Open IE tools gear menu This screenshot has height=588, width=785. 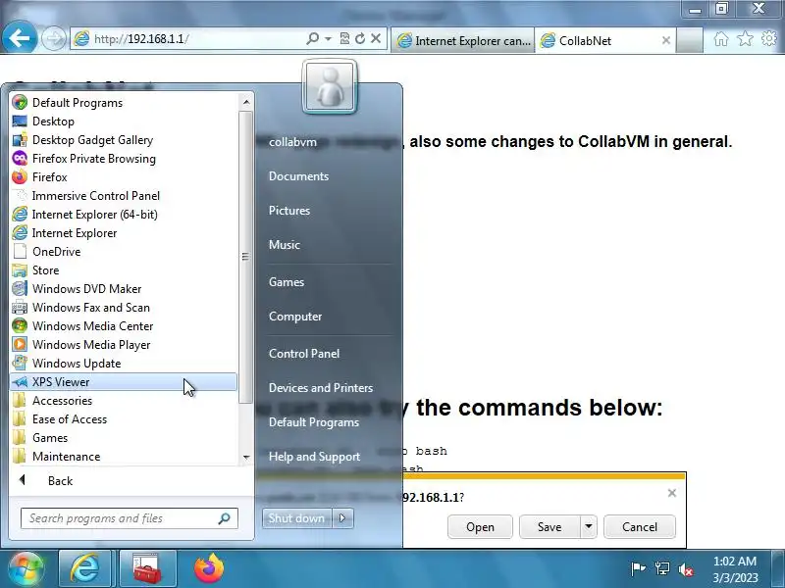click(769, 39)
